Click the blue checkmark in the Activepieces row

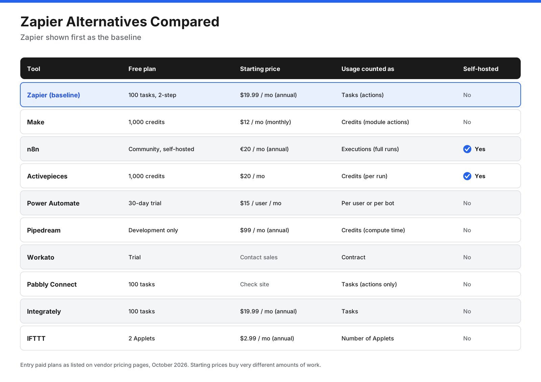467,176
